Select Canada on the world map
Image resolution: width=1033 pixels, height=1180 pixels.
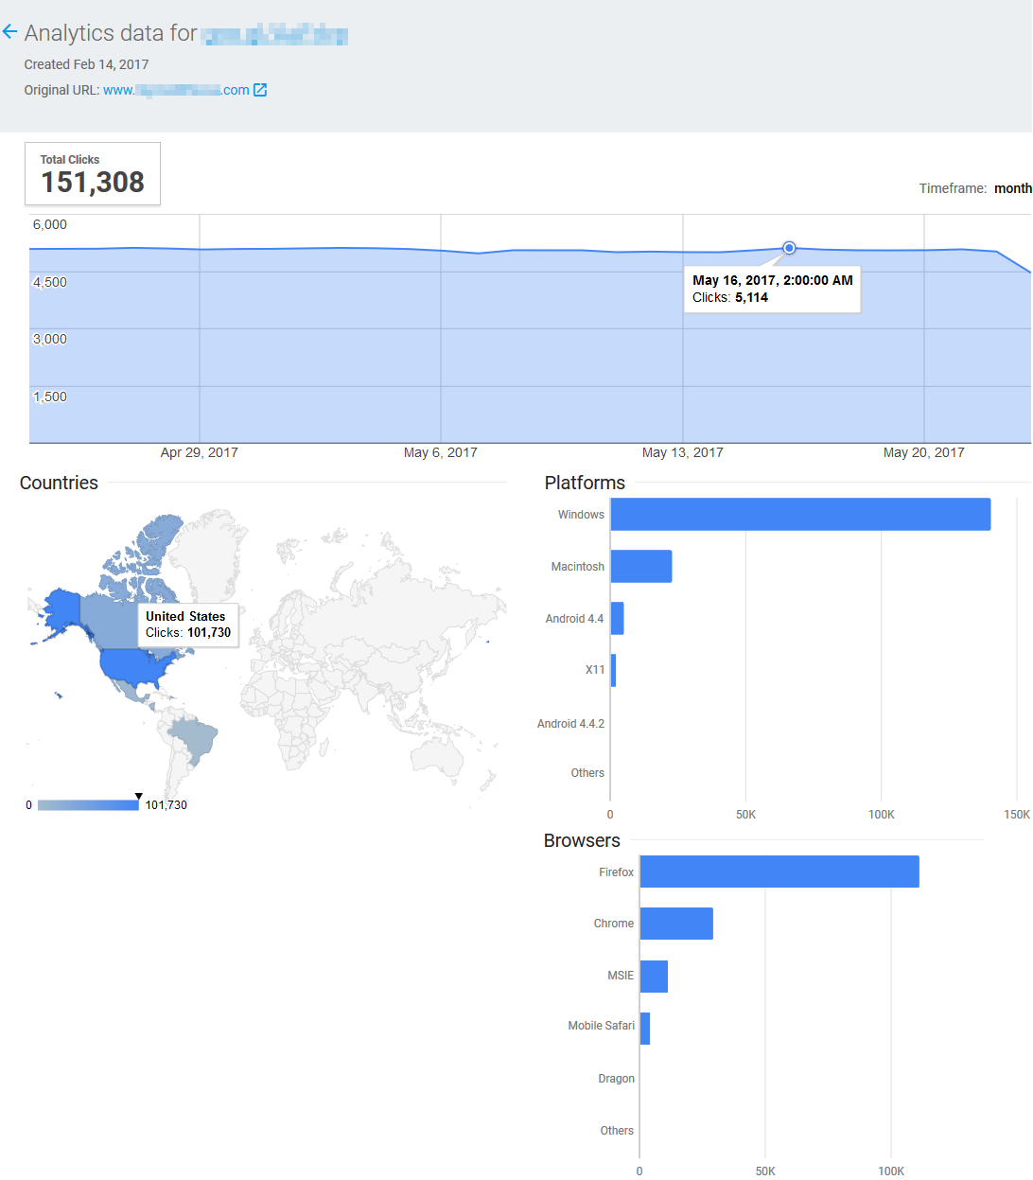coord(109,617)
